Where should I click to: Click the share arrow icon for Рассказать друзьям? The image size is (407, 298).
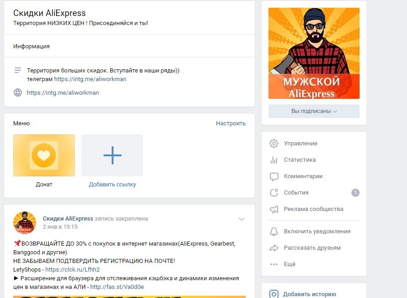coord(274,248)
